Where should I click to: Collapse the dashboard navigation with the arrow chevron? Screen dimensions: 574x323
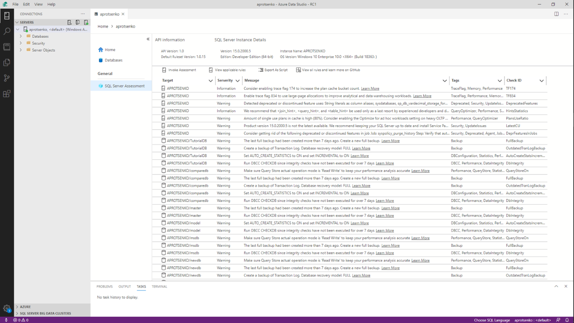(x=148, y=39)
